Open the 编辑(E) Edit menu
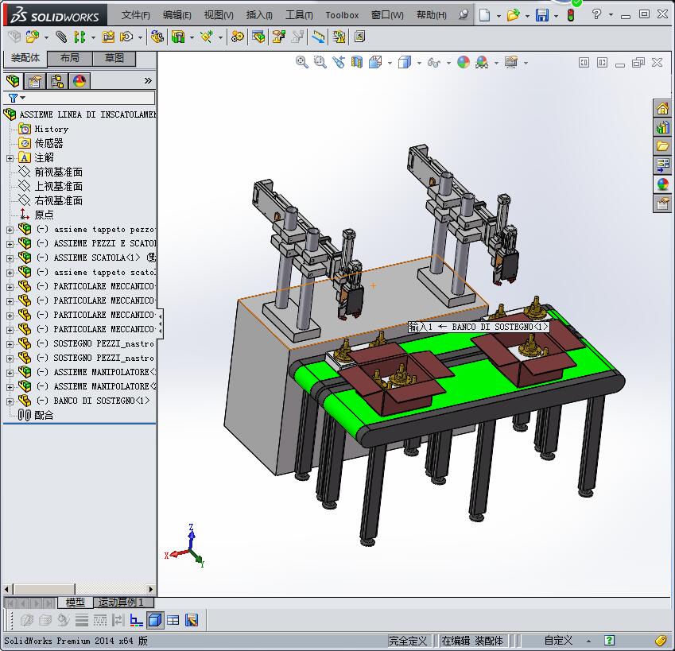This screenshot has height=651, width=675. 177,15
